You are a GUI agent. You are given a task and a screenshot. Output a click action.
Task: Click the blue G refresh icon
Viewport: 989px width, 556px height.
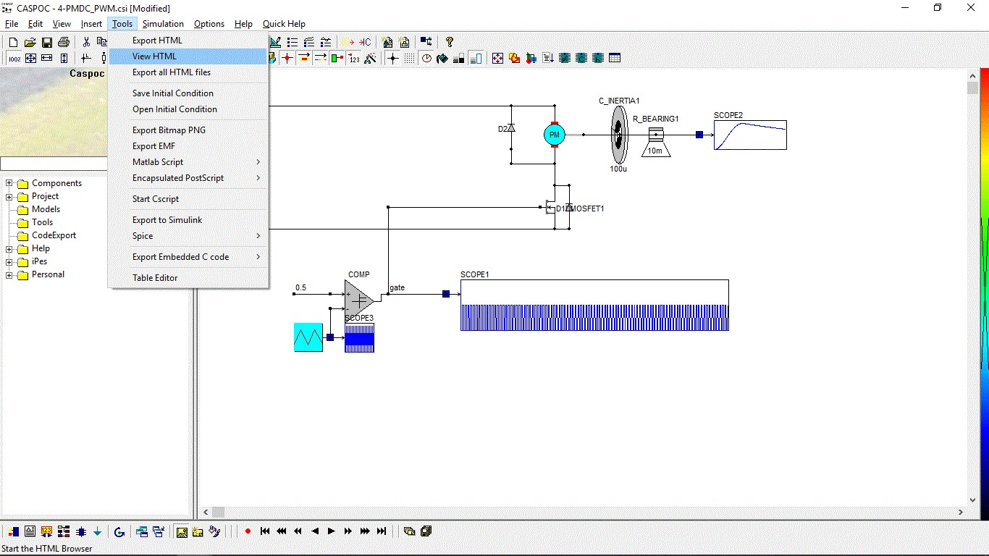(119, 531)
